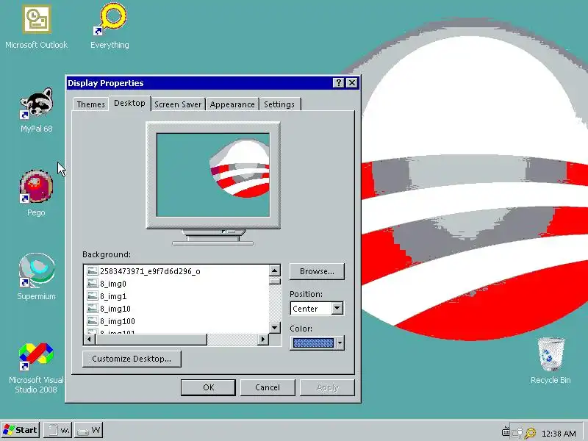Select 8_img10 in background list

pyautogui.click(x=115, y=309)
